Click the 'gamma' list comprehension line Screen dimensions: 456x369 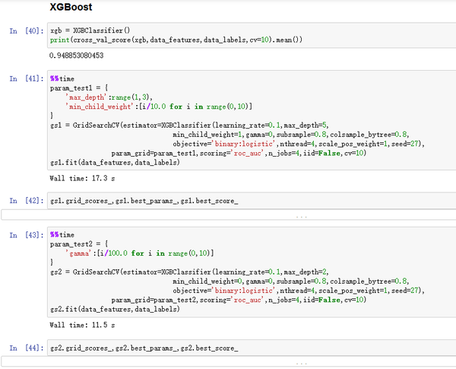pyautogui.click(x=140, y=253)
